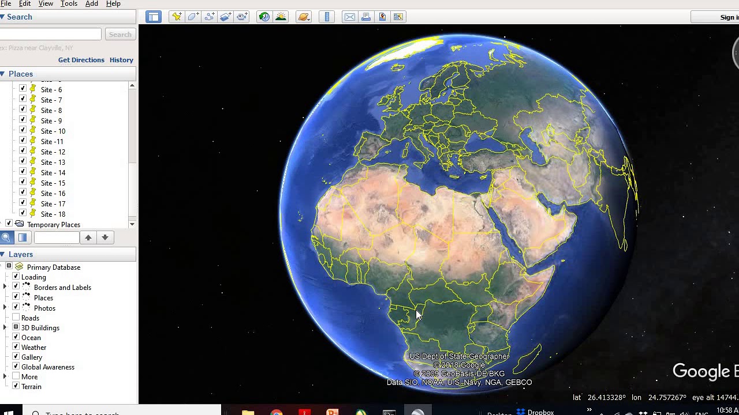Select the Add Polygon tool

[x=193, y=17]
